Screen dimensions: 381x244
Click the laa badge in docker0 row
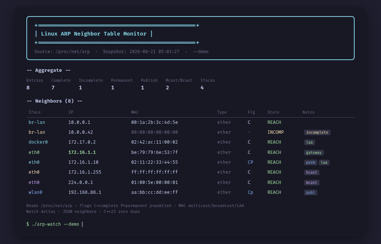[x=310, y=143]
